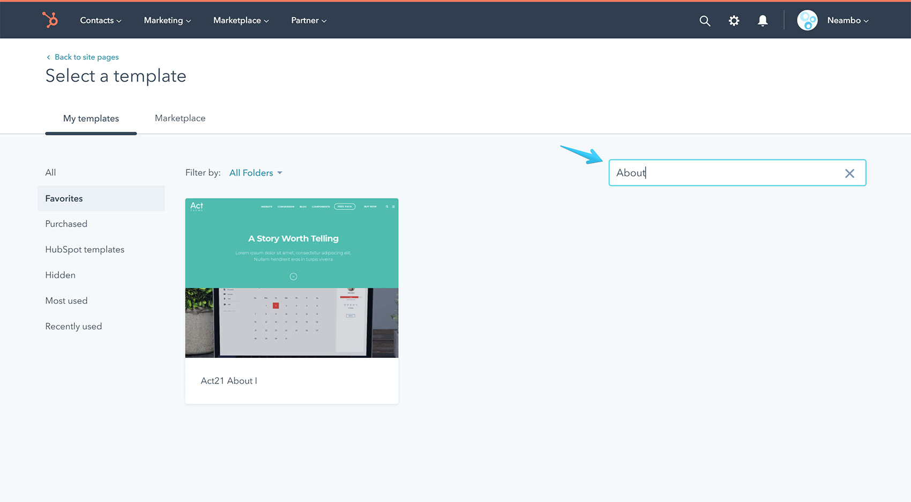Viewport: 911px width, 502px height.
Task: Select the My templates tab
Action: (x=91, y=118)
